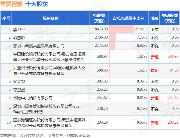Click the 雷赛智能 title text

(x=11, y=4)
